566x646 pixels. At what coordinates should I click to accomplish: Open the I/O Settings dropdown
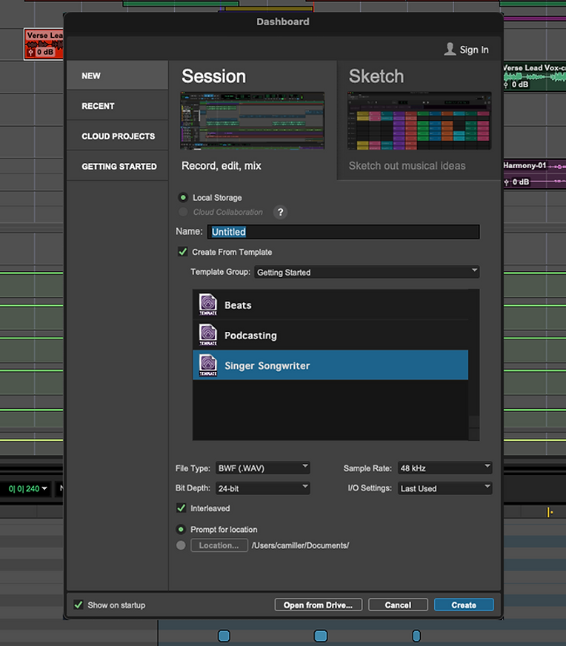pos(445,488)
